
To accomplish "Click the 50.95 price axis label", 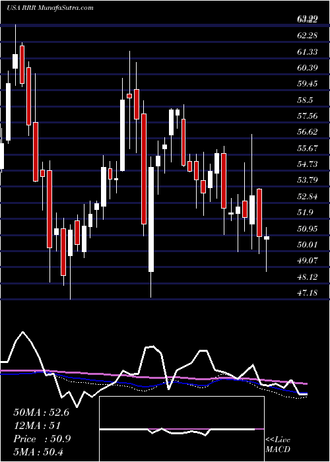I will click(308, 228).
